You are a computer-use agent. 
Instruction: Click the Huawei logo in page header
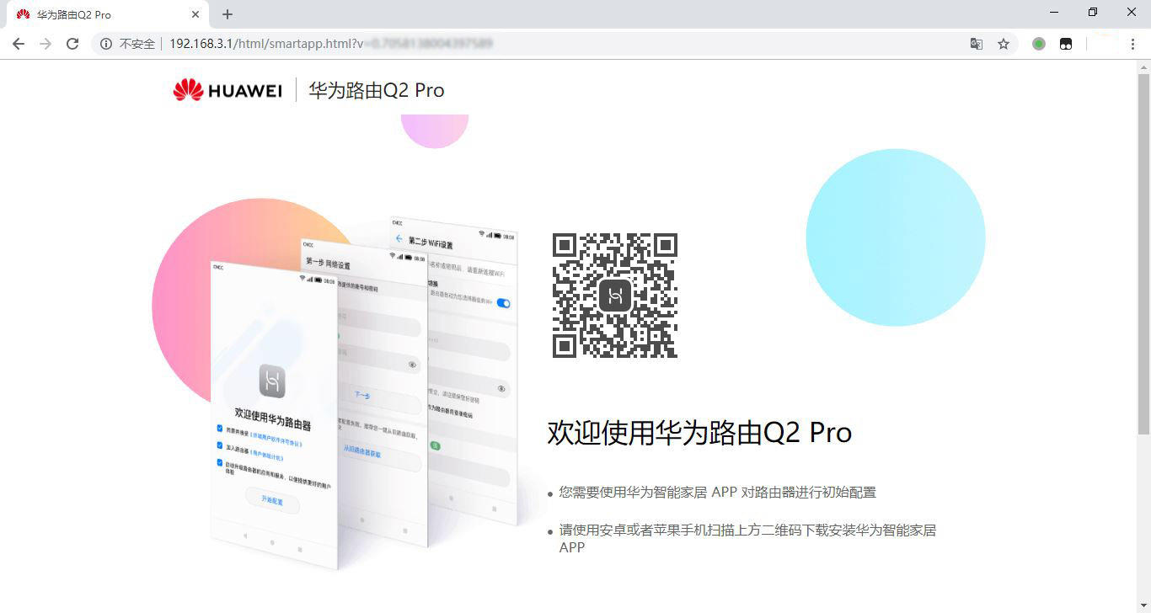click(x=228, y=90)
